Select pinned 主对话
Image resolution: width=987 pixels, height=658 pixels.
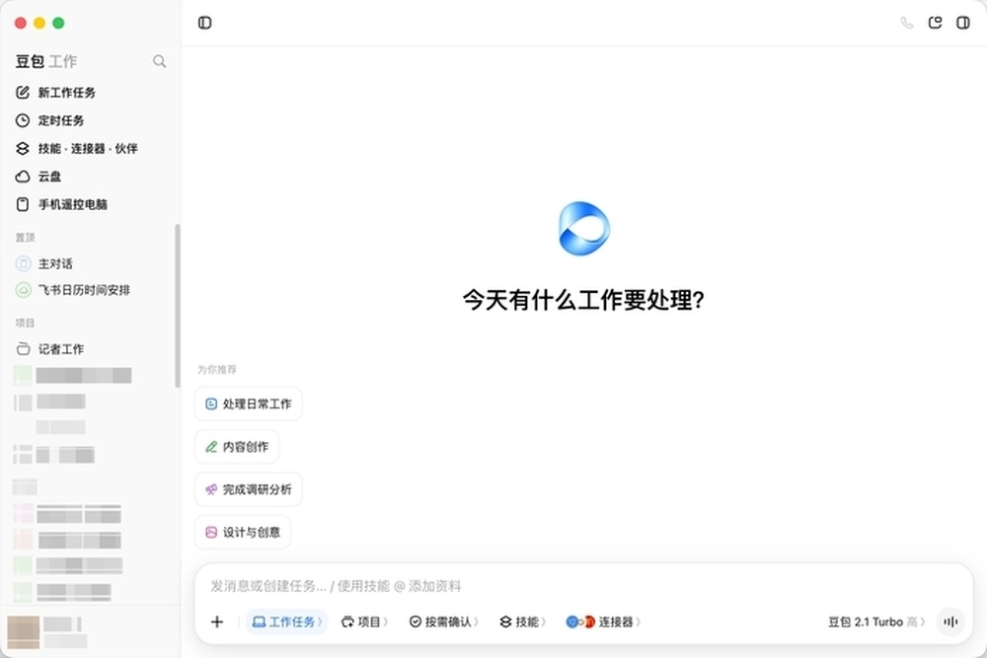coord(88,263)
